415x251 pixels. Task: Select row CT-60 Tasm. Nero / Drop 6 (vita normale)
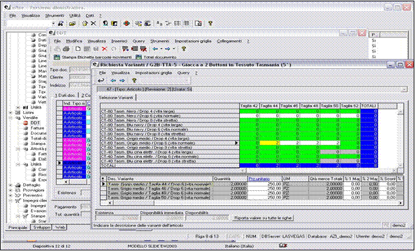tap(170, 116)
